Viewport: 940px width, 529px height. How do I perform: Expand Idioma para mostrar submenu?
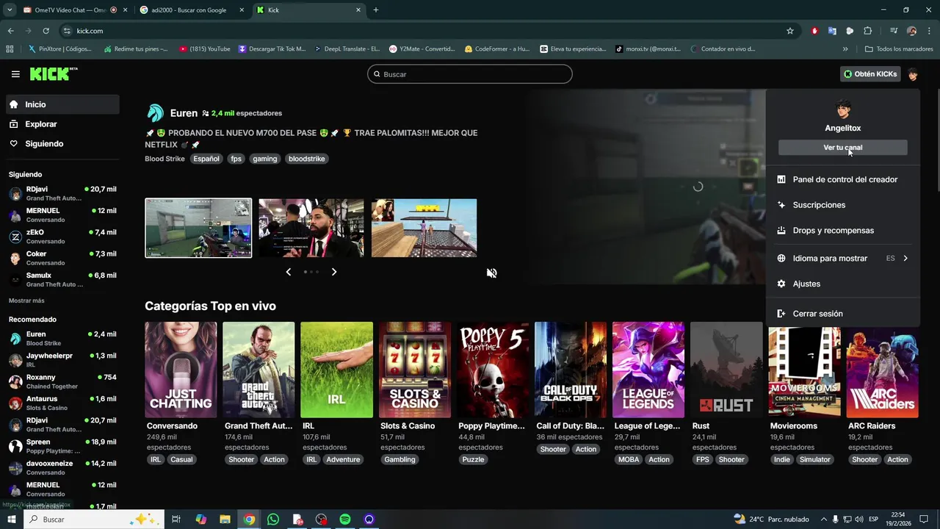point(842,259)
